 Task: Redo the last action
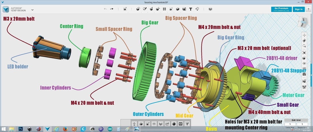coord(112,9)
